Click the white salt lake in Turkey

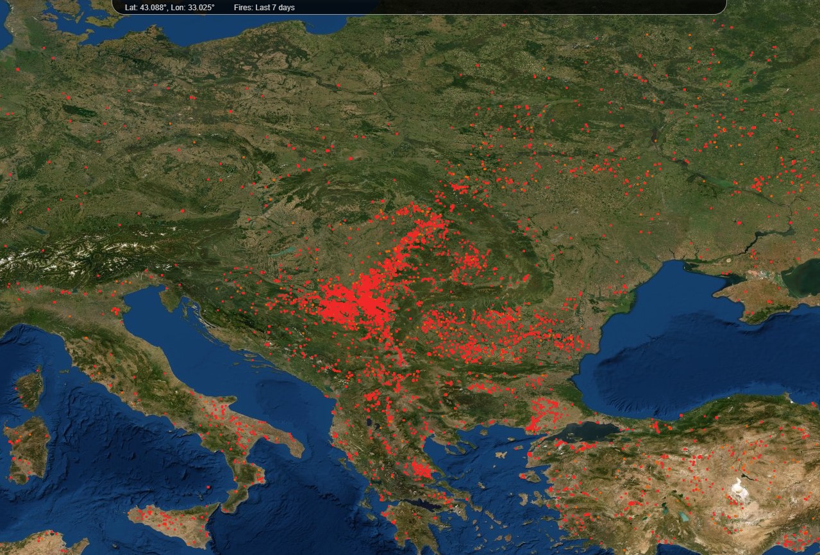(742, 492)
